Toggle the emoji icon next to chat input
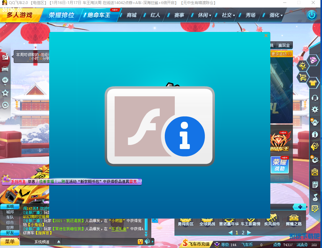This screenshot has height=248, width=322. [x=140, y=241]
